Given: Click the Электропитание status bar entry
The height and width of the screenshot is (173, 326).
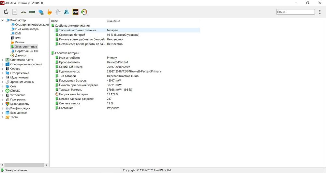Looking at the screenshot, I should (x=14, y=170).
